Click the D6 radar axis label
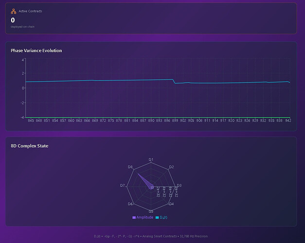 pyautogui.click(x=130, y=204)
